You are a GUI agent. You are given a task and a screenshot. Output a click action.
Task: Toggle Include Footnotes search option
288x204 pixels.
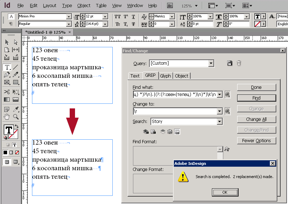177,131
